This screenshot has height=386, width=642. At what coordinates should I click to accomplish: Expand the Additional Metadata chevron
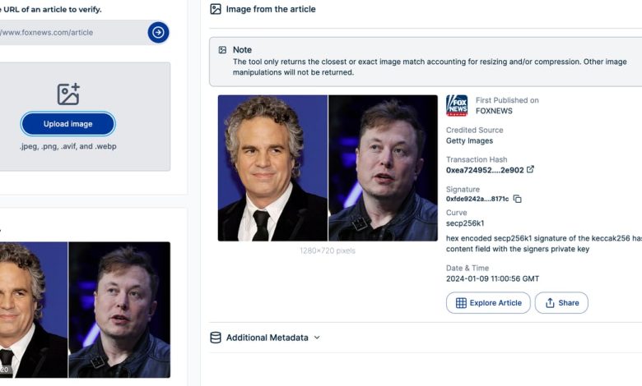(x=317, y=338)
